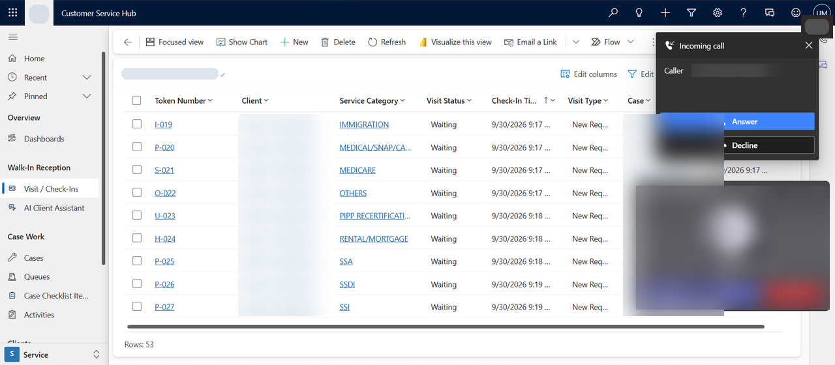835x365 pixels.
Task: Open Service Category column dropdown
Action: (402, 101)
